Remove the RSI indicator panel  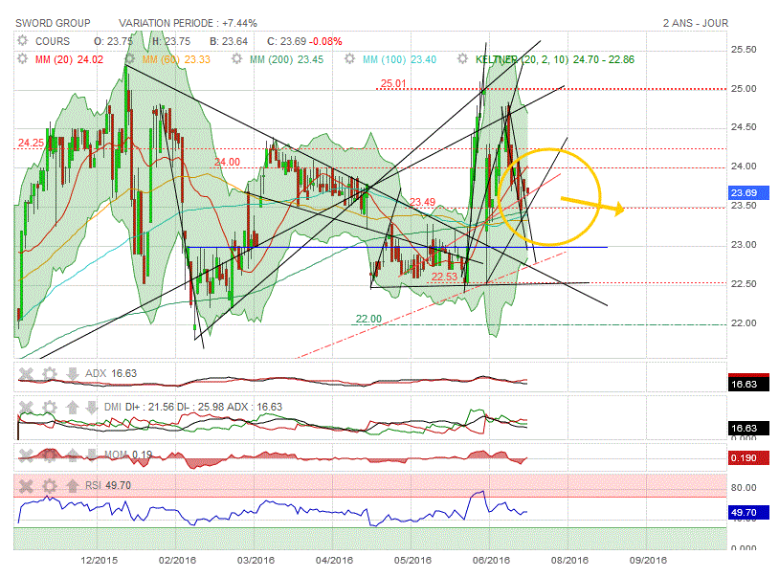tap(26, 486)
